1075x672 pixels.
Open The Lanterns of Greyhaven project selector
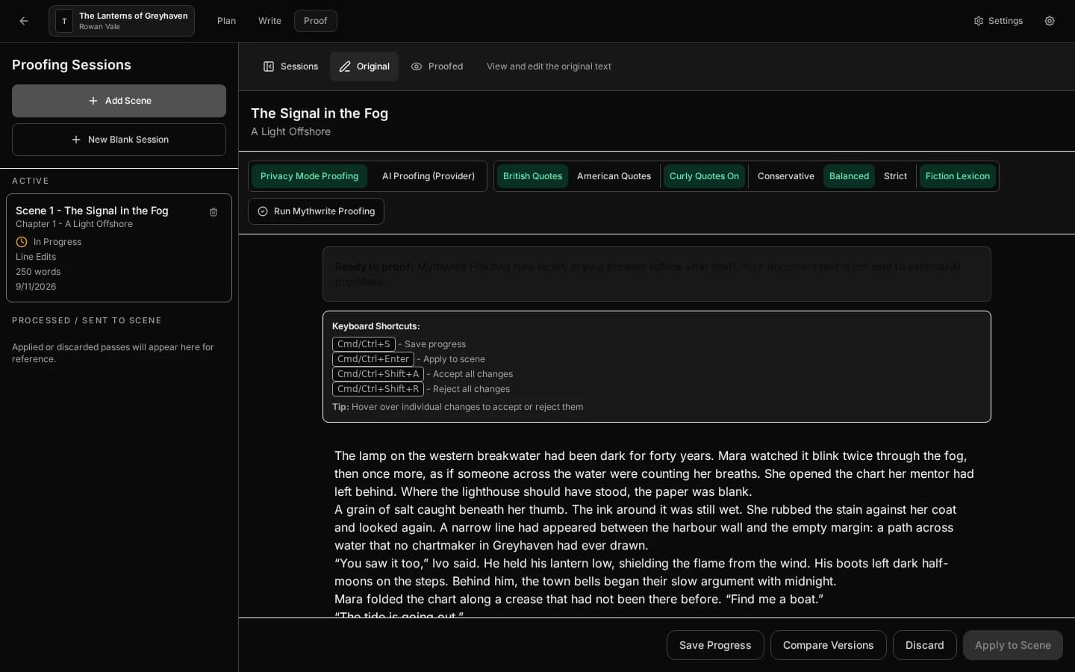tap(122, 21)
